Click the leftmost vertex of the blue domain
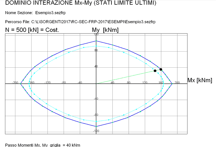Screen dimensions: 216x147 (20, 83)
